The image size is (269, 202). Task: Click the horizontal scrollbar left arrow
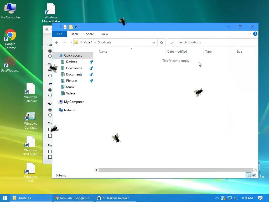[x=96, y=170]
